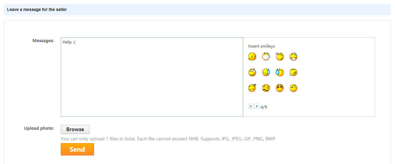Insert the first smiley in top row
The image size is (395, 164).
tap(252, 56)
